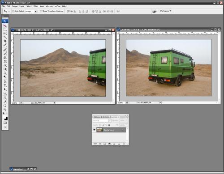Click Create new adjustment layer button
Screen dimensions: 224x174
109,144
